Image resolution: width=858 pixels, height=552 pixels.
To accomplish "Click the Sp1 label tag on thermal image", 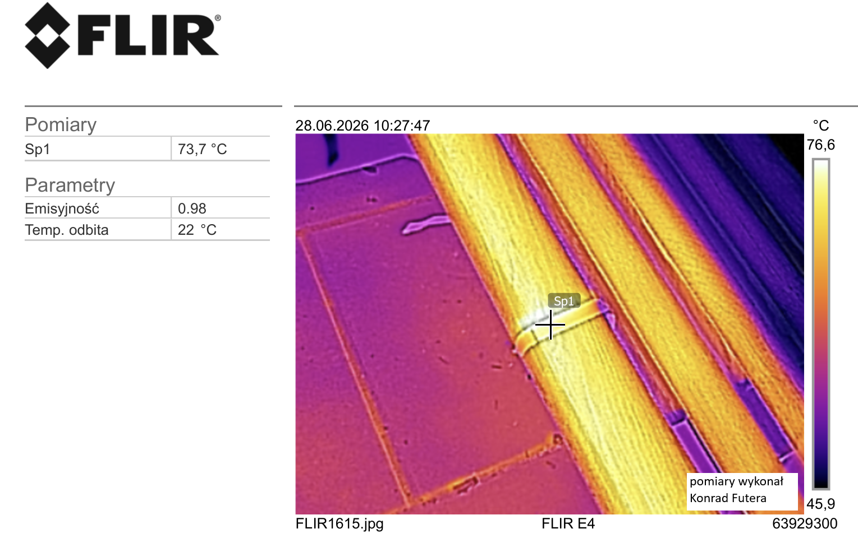I will tap(564, 301).
